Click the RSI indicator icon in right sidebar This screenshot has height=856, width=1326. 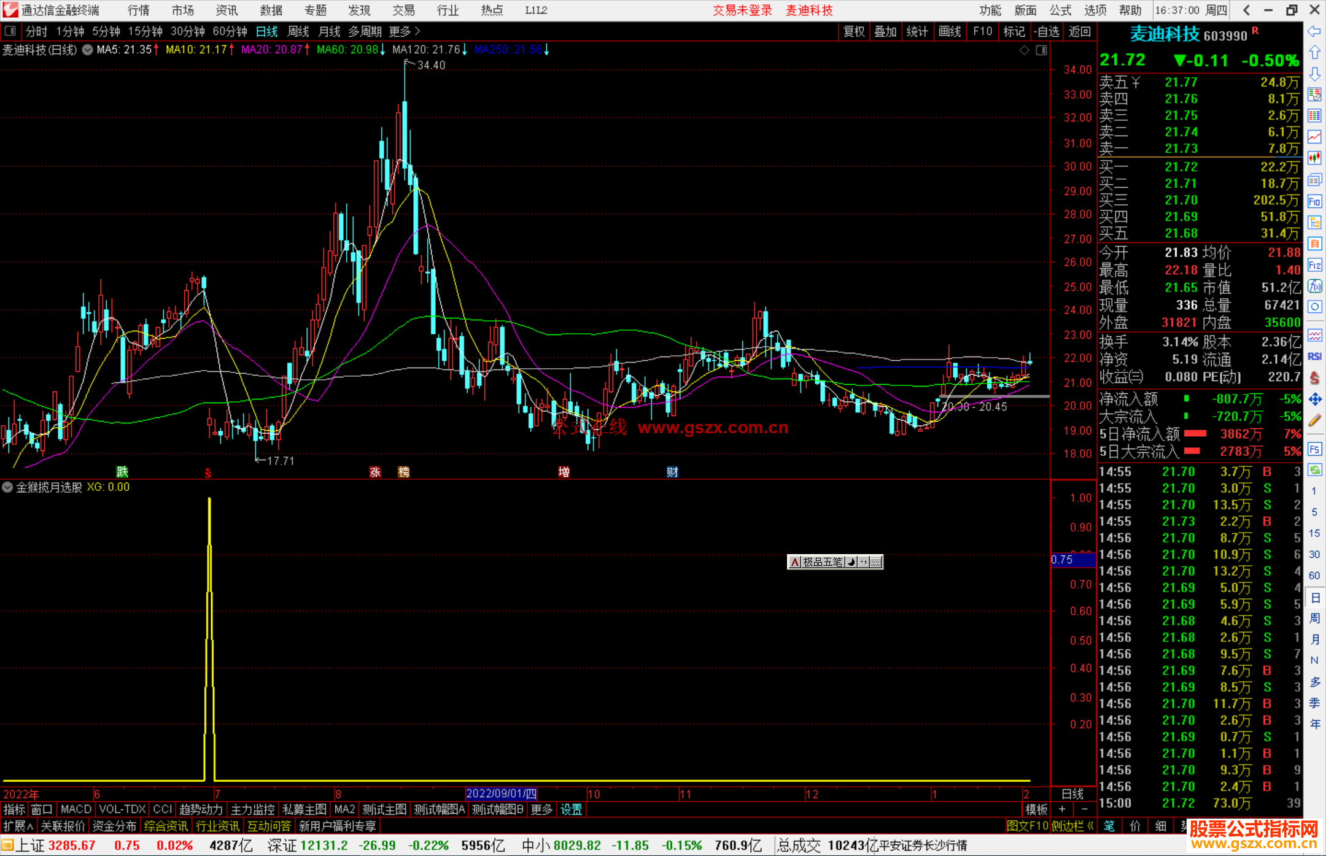click(1314, 357)
